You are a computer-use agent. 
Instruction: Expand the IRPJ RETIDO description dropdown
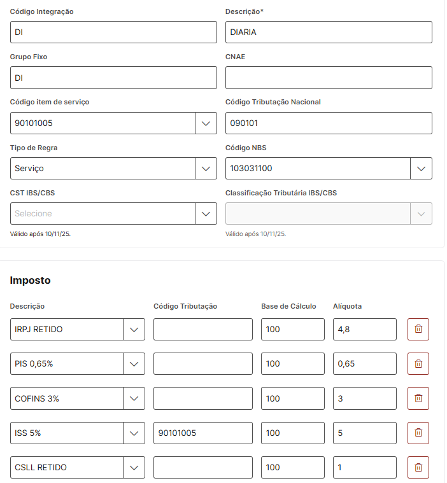click(x=134, y=329)
